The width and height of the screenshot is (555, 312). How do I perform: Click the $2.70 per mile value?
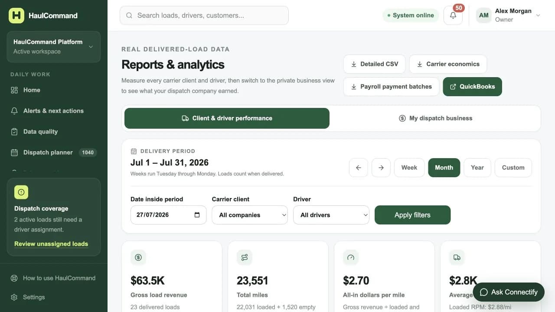click(x=356, y=281)
